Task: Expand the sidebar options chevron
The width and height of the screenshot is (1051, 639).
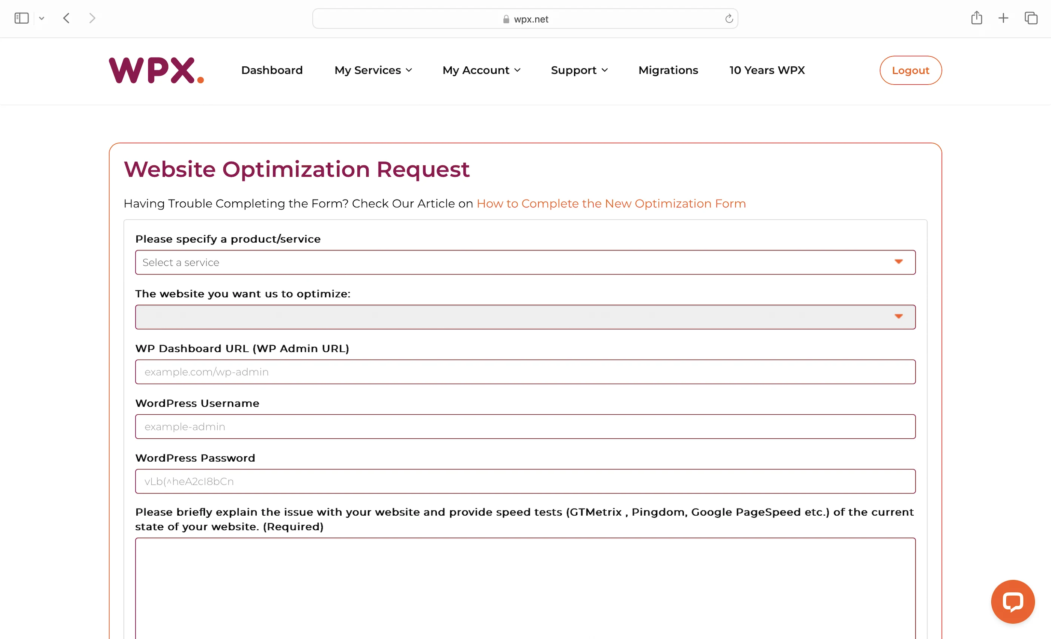Action: pyautogui.click(x=41, y=18)
